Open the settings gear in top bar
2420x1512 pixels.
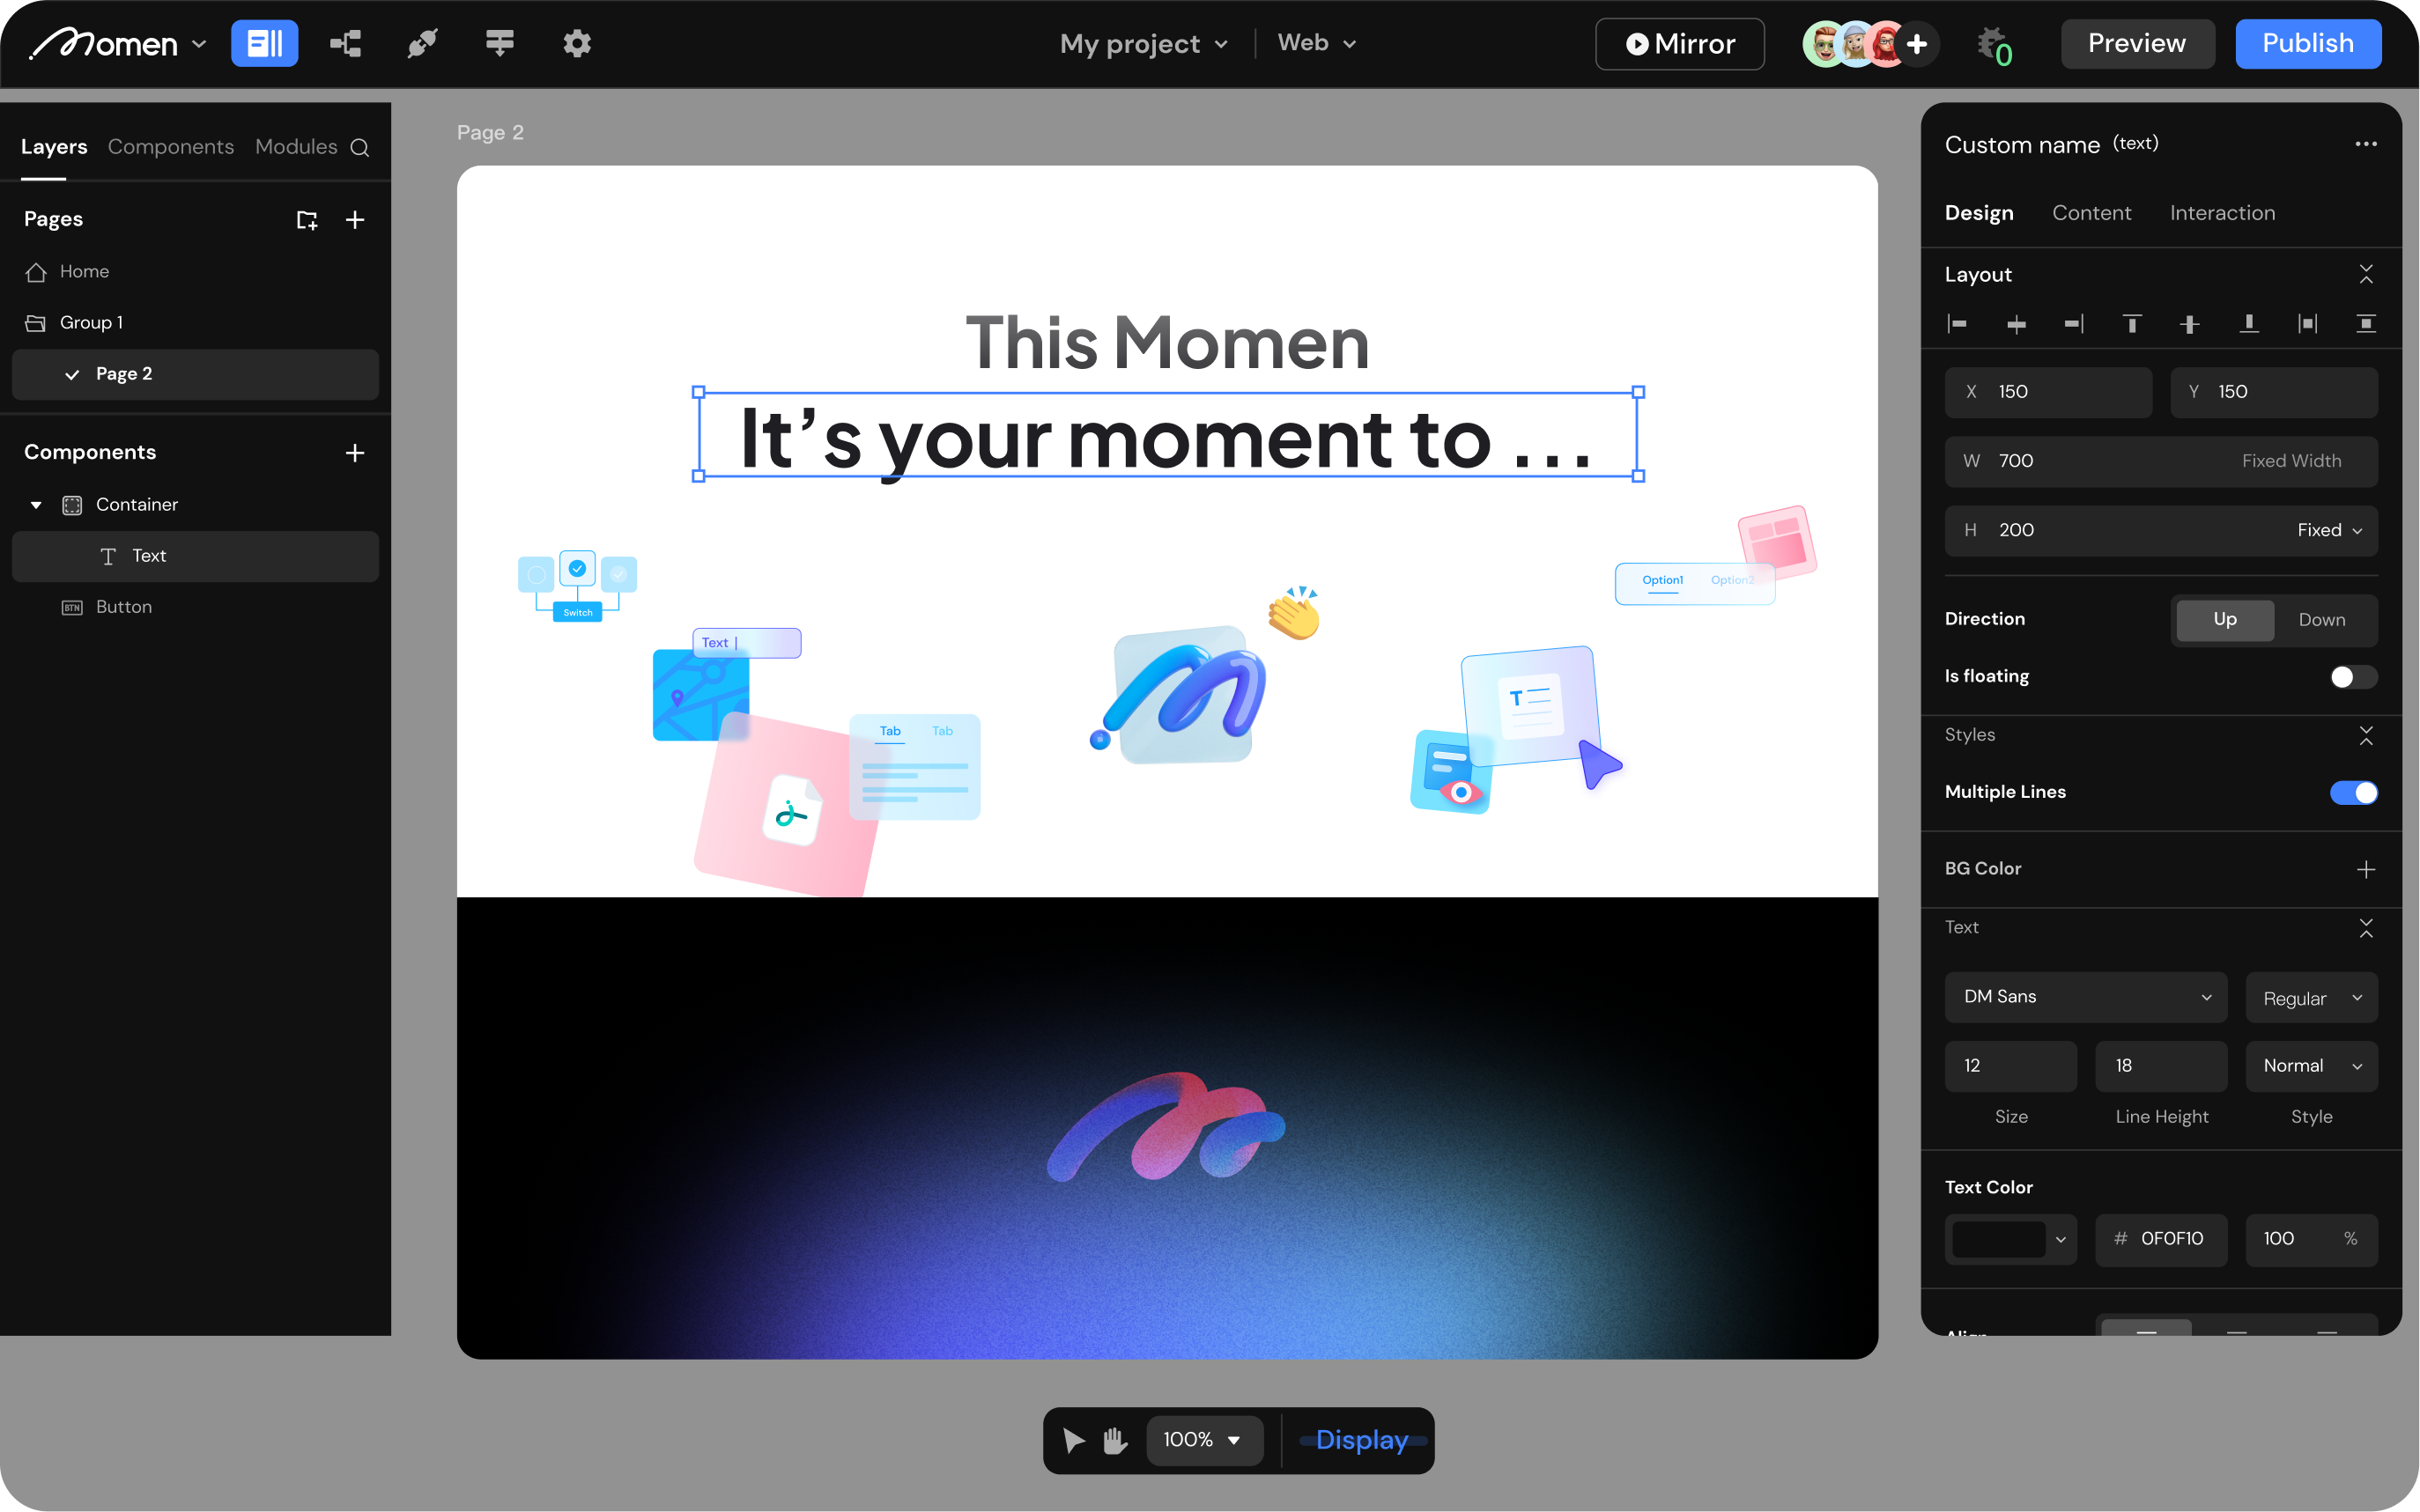coord(577,43)
